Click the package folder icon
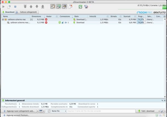The width and height of the screenshot is (167, 117). tap(6, 20)
